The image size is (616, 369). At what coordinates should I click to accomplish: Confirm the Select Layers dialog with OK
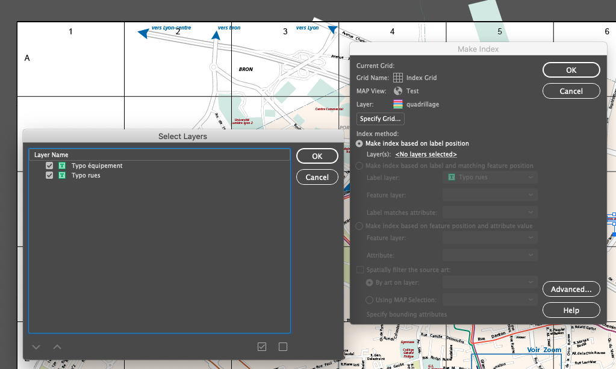click(317, 156)
